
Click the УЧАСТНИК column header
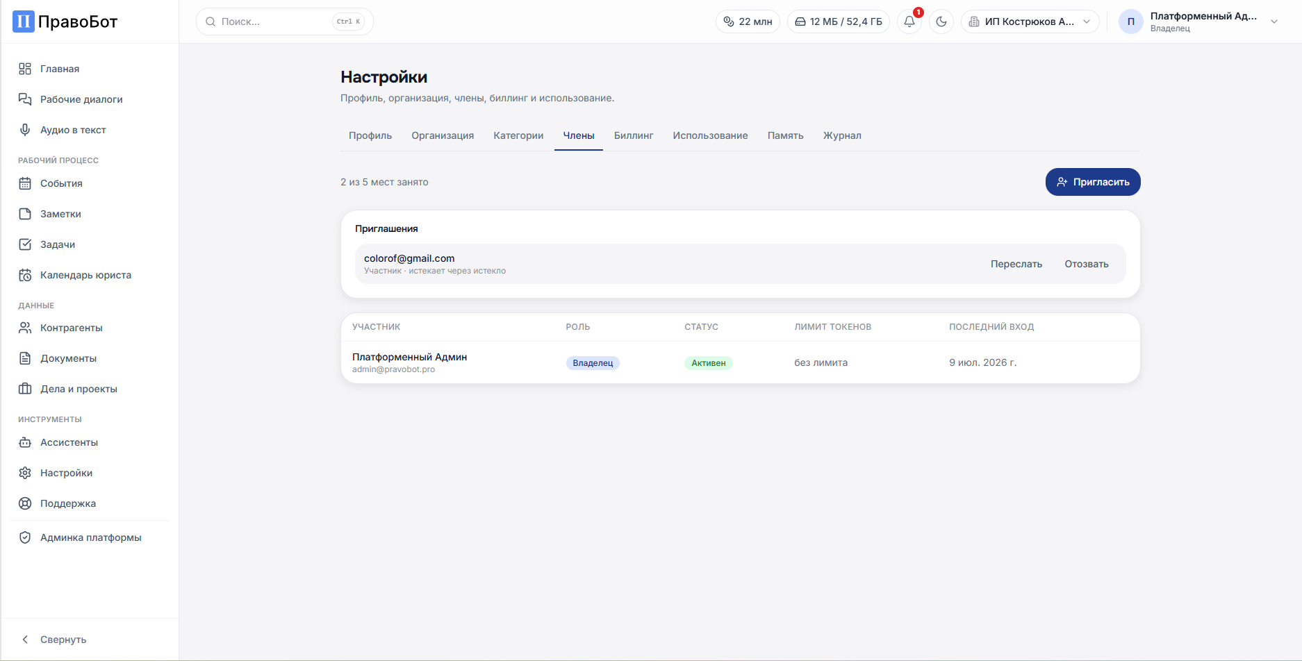(377, 327)
